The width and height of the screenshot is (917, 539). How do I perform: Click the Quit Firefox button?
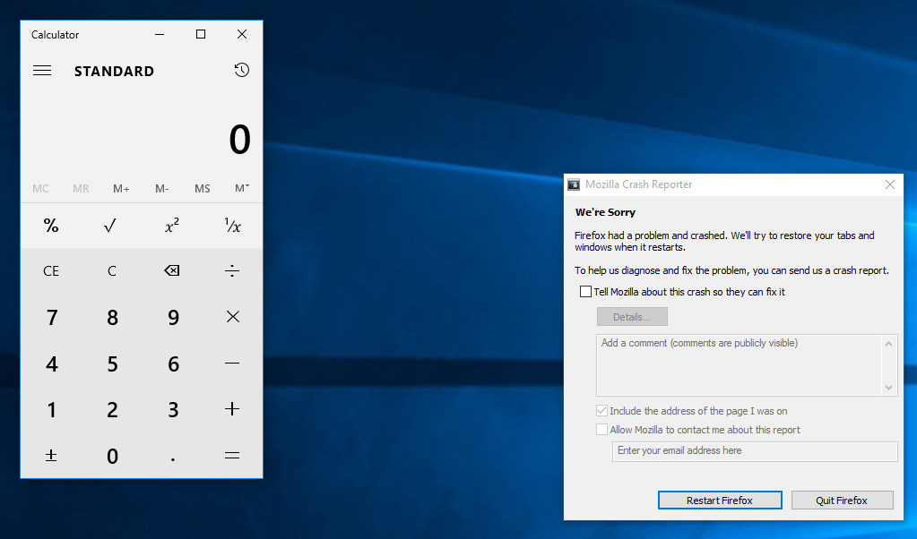click(842, 500)
